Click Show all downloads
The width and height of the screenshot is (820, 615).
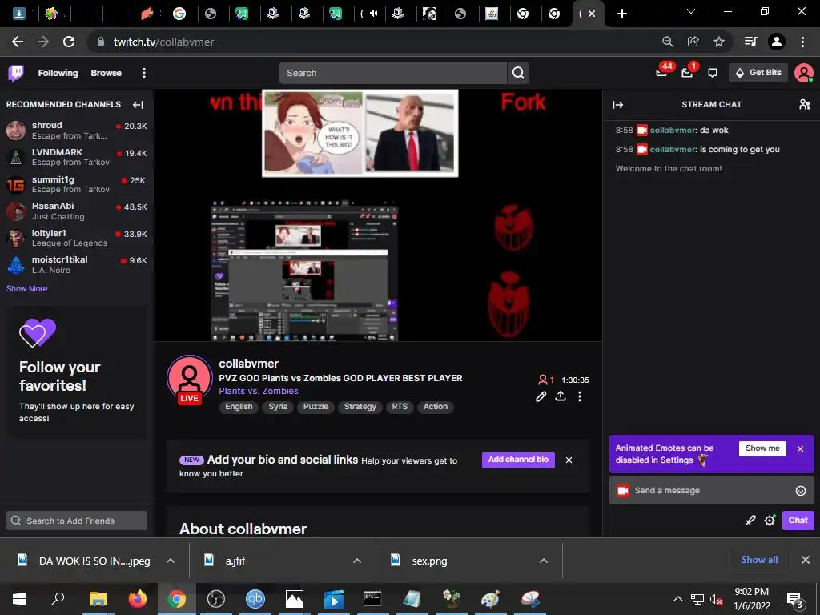click(x=759, y=560)
